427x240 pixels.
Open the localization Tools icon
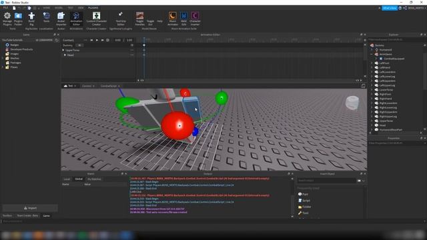click(x=46, y=17)
